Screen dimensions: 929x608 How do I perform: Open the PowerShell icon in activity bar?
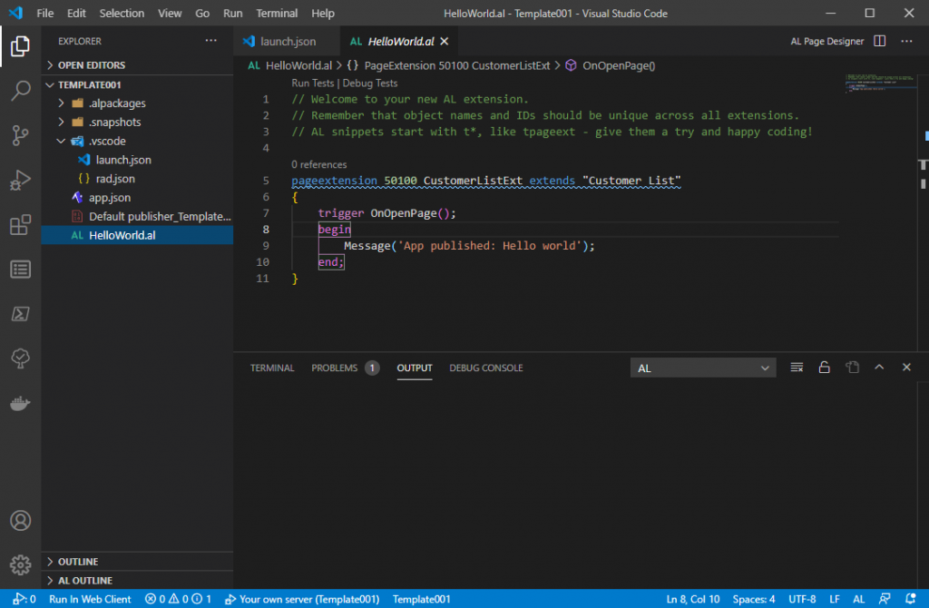(20, 314)
